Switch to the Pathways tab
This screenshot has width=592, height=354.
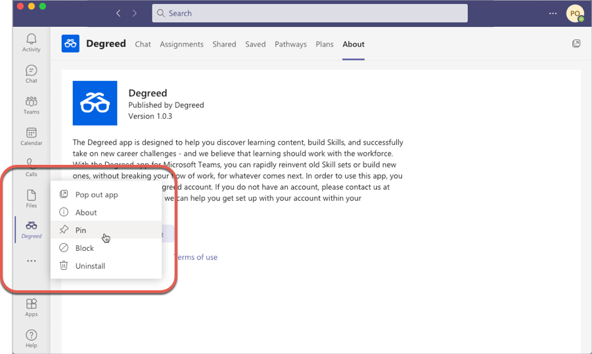pos(290,44)
